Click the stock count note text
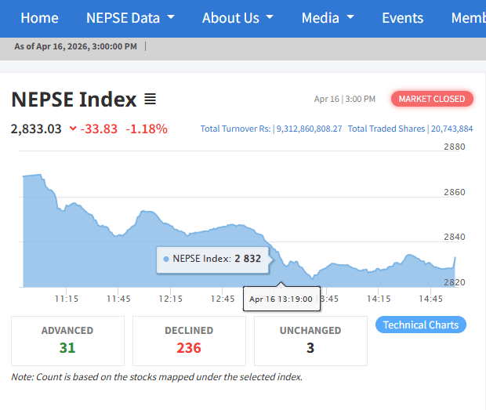 [x=157, y=377]
